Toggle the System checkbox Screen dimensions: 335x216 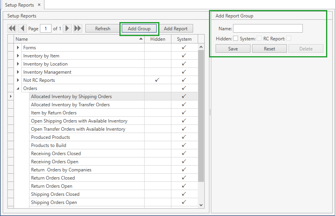259,38
